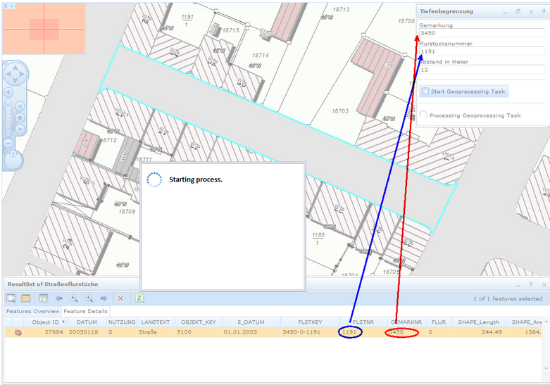
Task: Start the Geoprocessing Task
Action: tap(463, 91)
